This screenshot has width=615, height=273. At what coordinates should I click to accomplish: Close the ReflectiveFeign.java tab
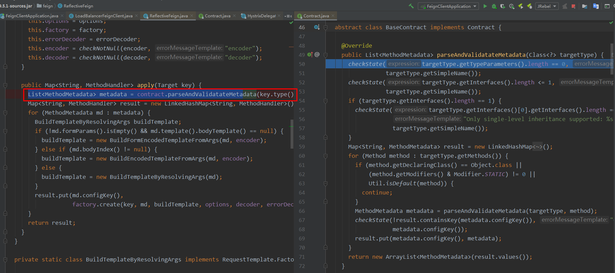192,16
